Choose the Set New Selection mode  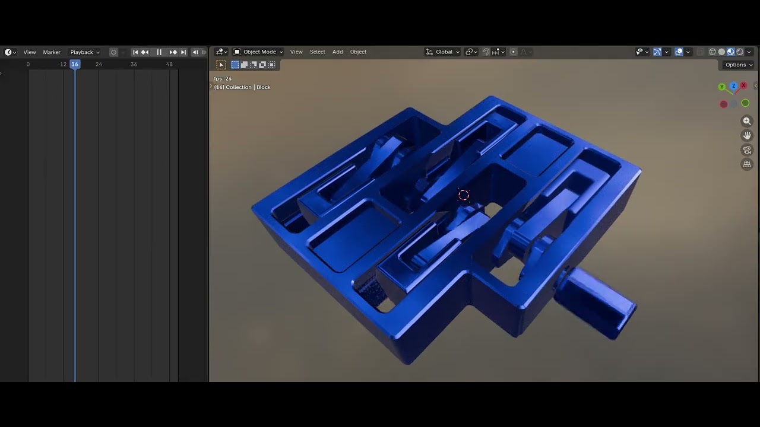coord(235,65)
